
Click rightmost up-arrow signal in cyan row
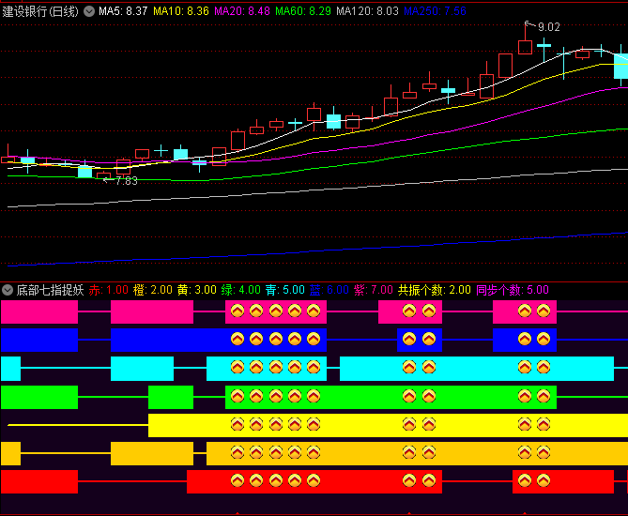tap(544, 367)
